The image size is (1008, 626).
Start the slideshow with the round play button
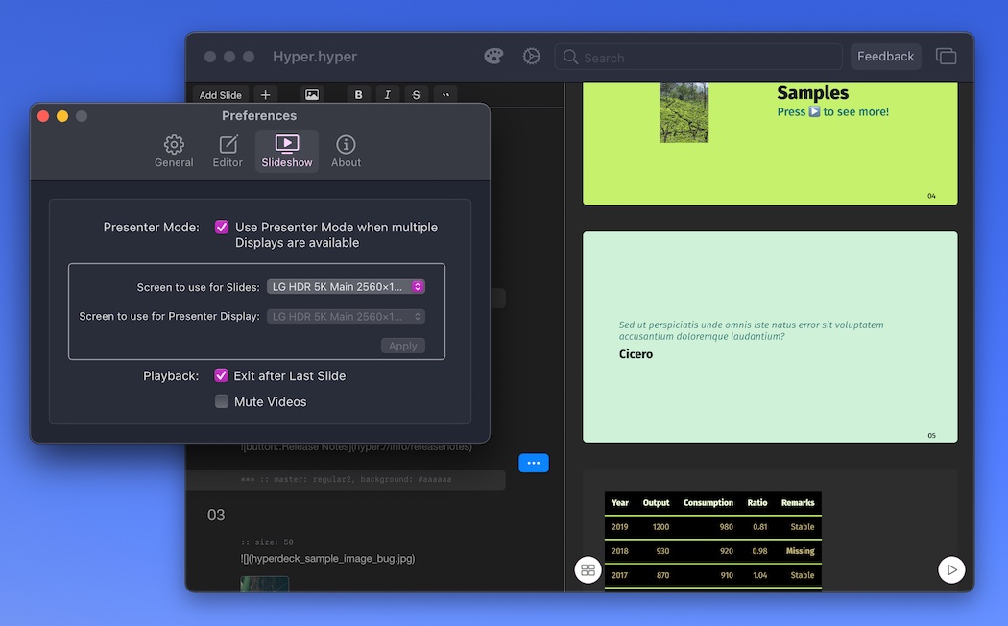[951, 569]
